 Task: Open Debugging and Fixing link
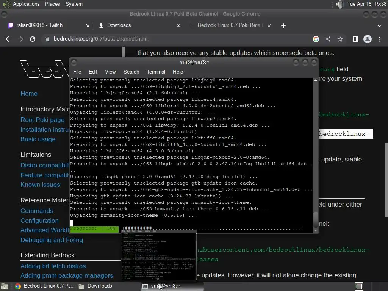coord(52,240)
